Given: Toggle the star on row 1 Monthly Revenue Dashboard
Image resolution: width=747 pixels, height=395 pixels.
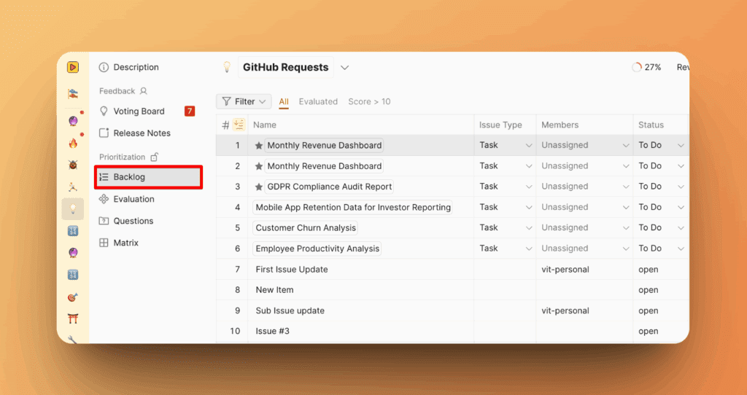Looking at the screenshot, I should click(x=258, y=146).
